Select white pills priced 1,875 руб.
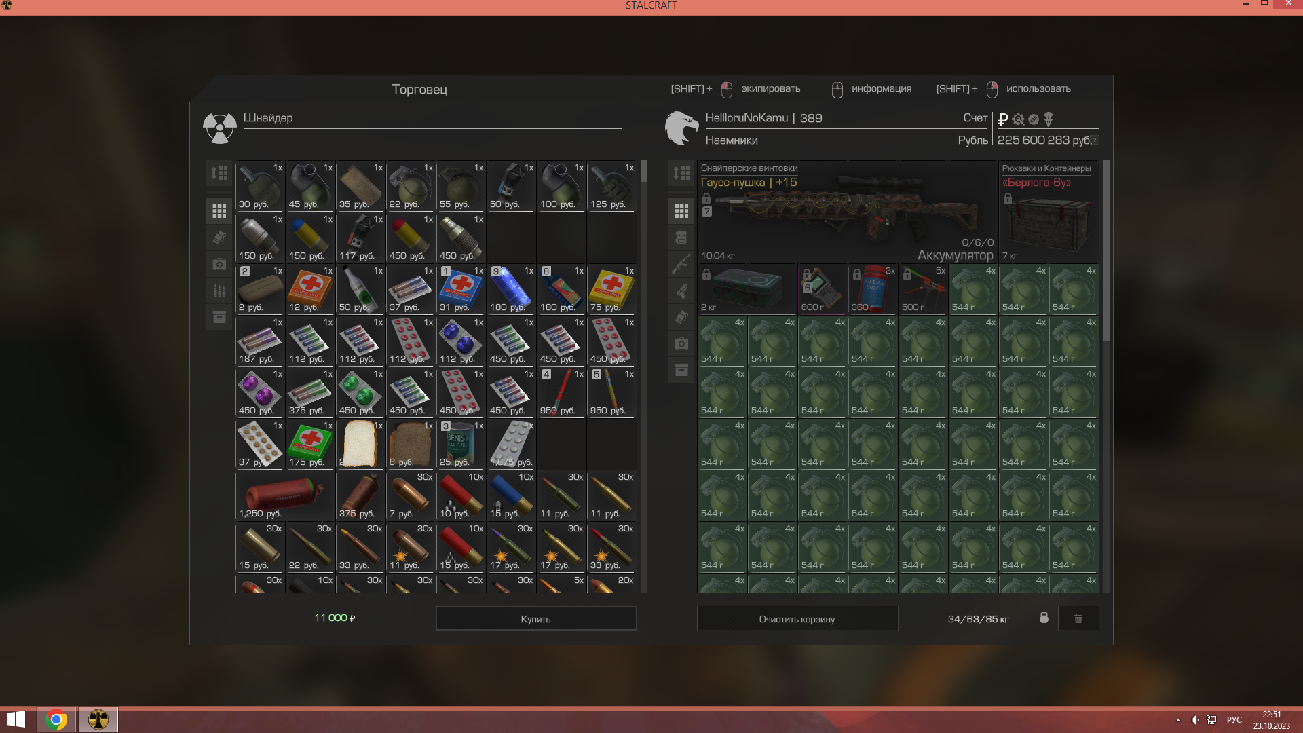The image size is (1303, 733). 511,444
